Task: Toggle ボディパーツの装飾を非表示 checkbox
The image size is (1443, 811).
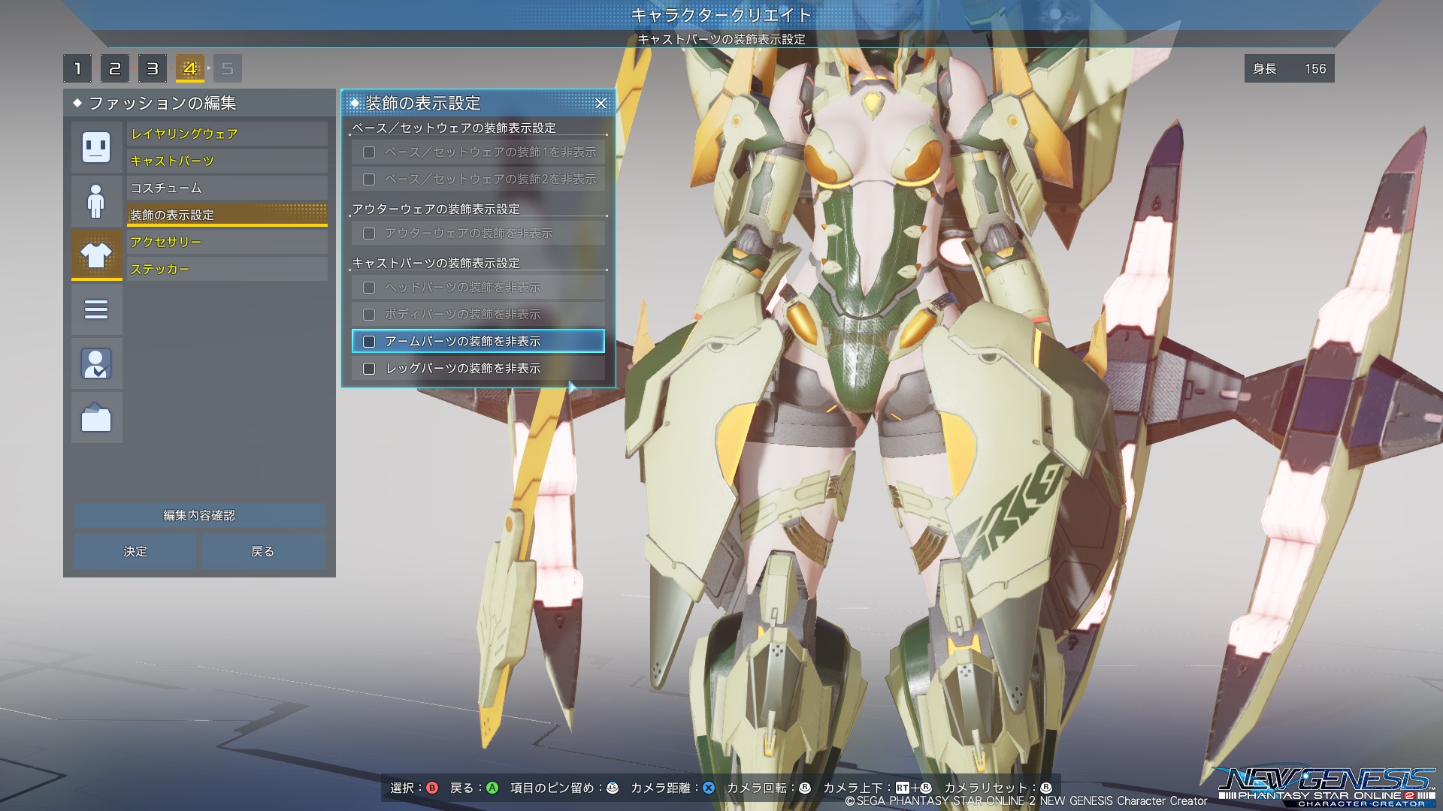Action: (x=369, y=315)
